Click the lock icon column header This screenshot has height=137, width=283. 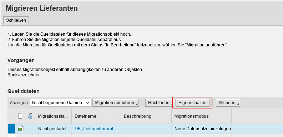[x=30, y=116]
